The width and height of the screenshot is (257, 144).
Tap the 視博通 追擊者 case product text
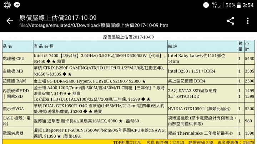click(87, 121)
